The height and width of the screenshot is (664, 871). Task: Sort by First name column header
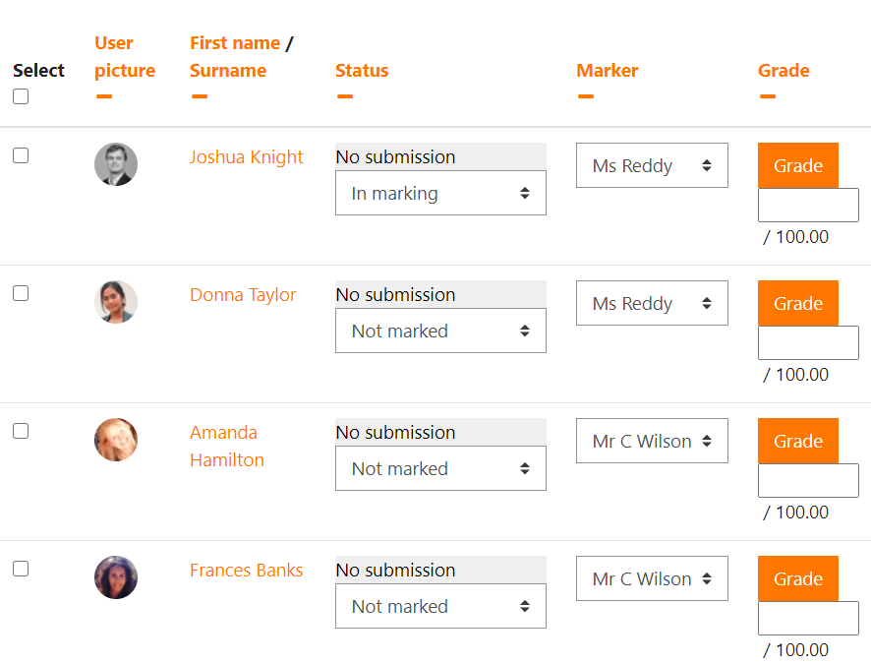click(x=235, y=42)
